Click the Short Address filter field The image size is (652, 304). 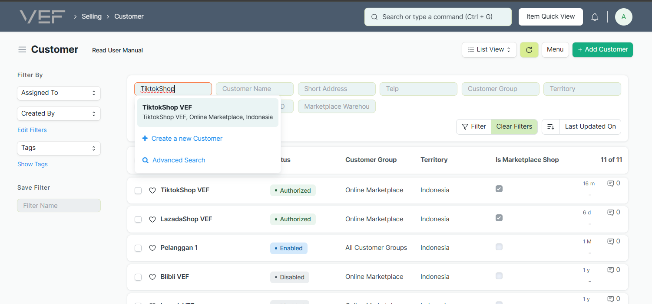[x=337, y=89]
